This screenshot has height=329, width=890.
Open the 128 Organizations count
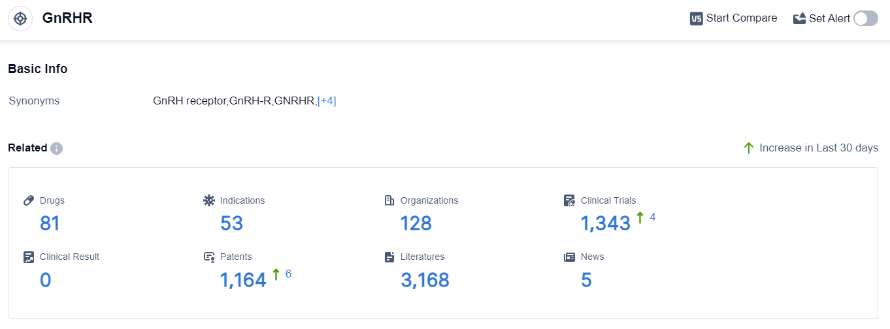pyautogui.click(x=416, y=223)
